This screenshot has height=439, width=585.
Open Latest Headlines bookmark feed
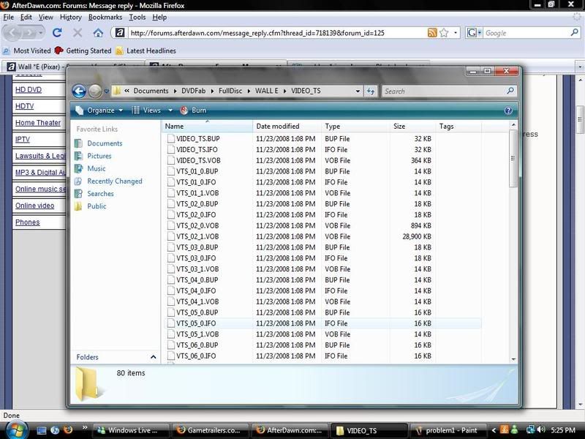[146, 50]
